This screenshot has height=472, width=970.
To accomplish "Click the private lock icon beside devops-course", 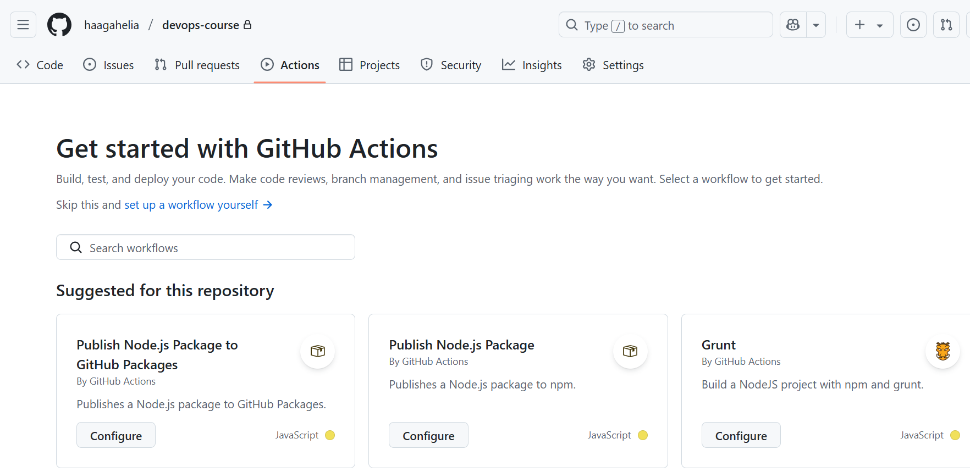I will coord(247,25).
